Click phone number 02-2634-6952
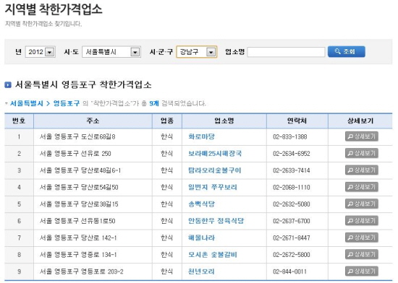398x283 pixels. [x=292, y=154]
